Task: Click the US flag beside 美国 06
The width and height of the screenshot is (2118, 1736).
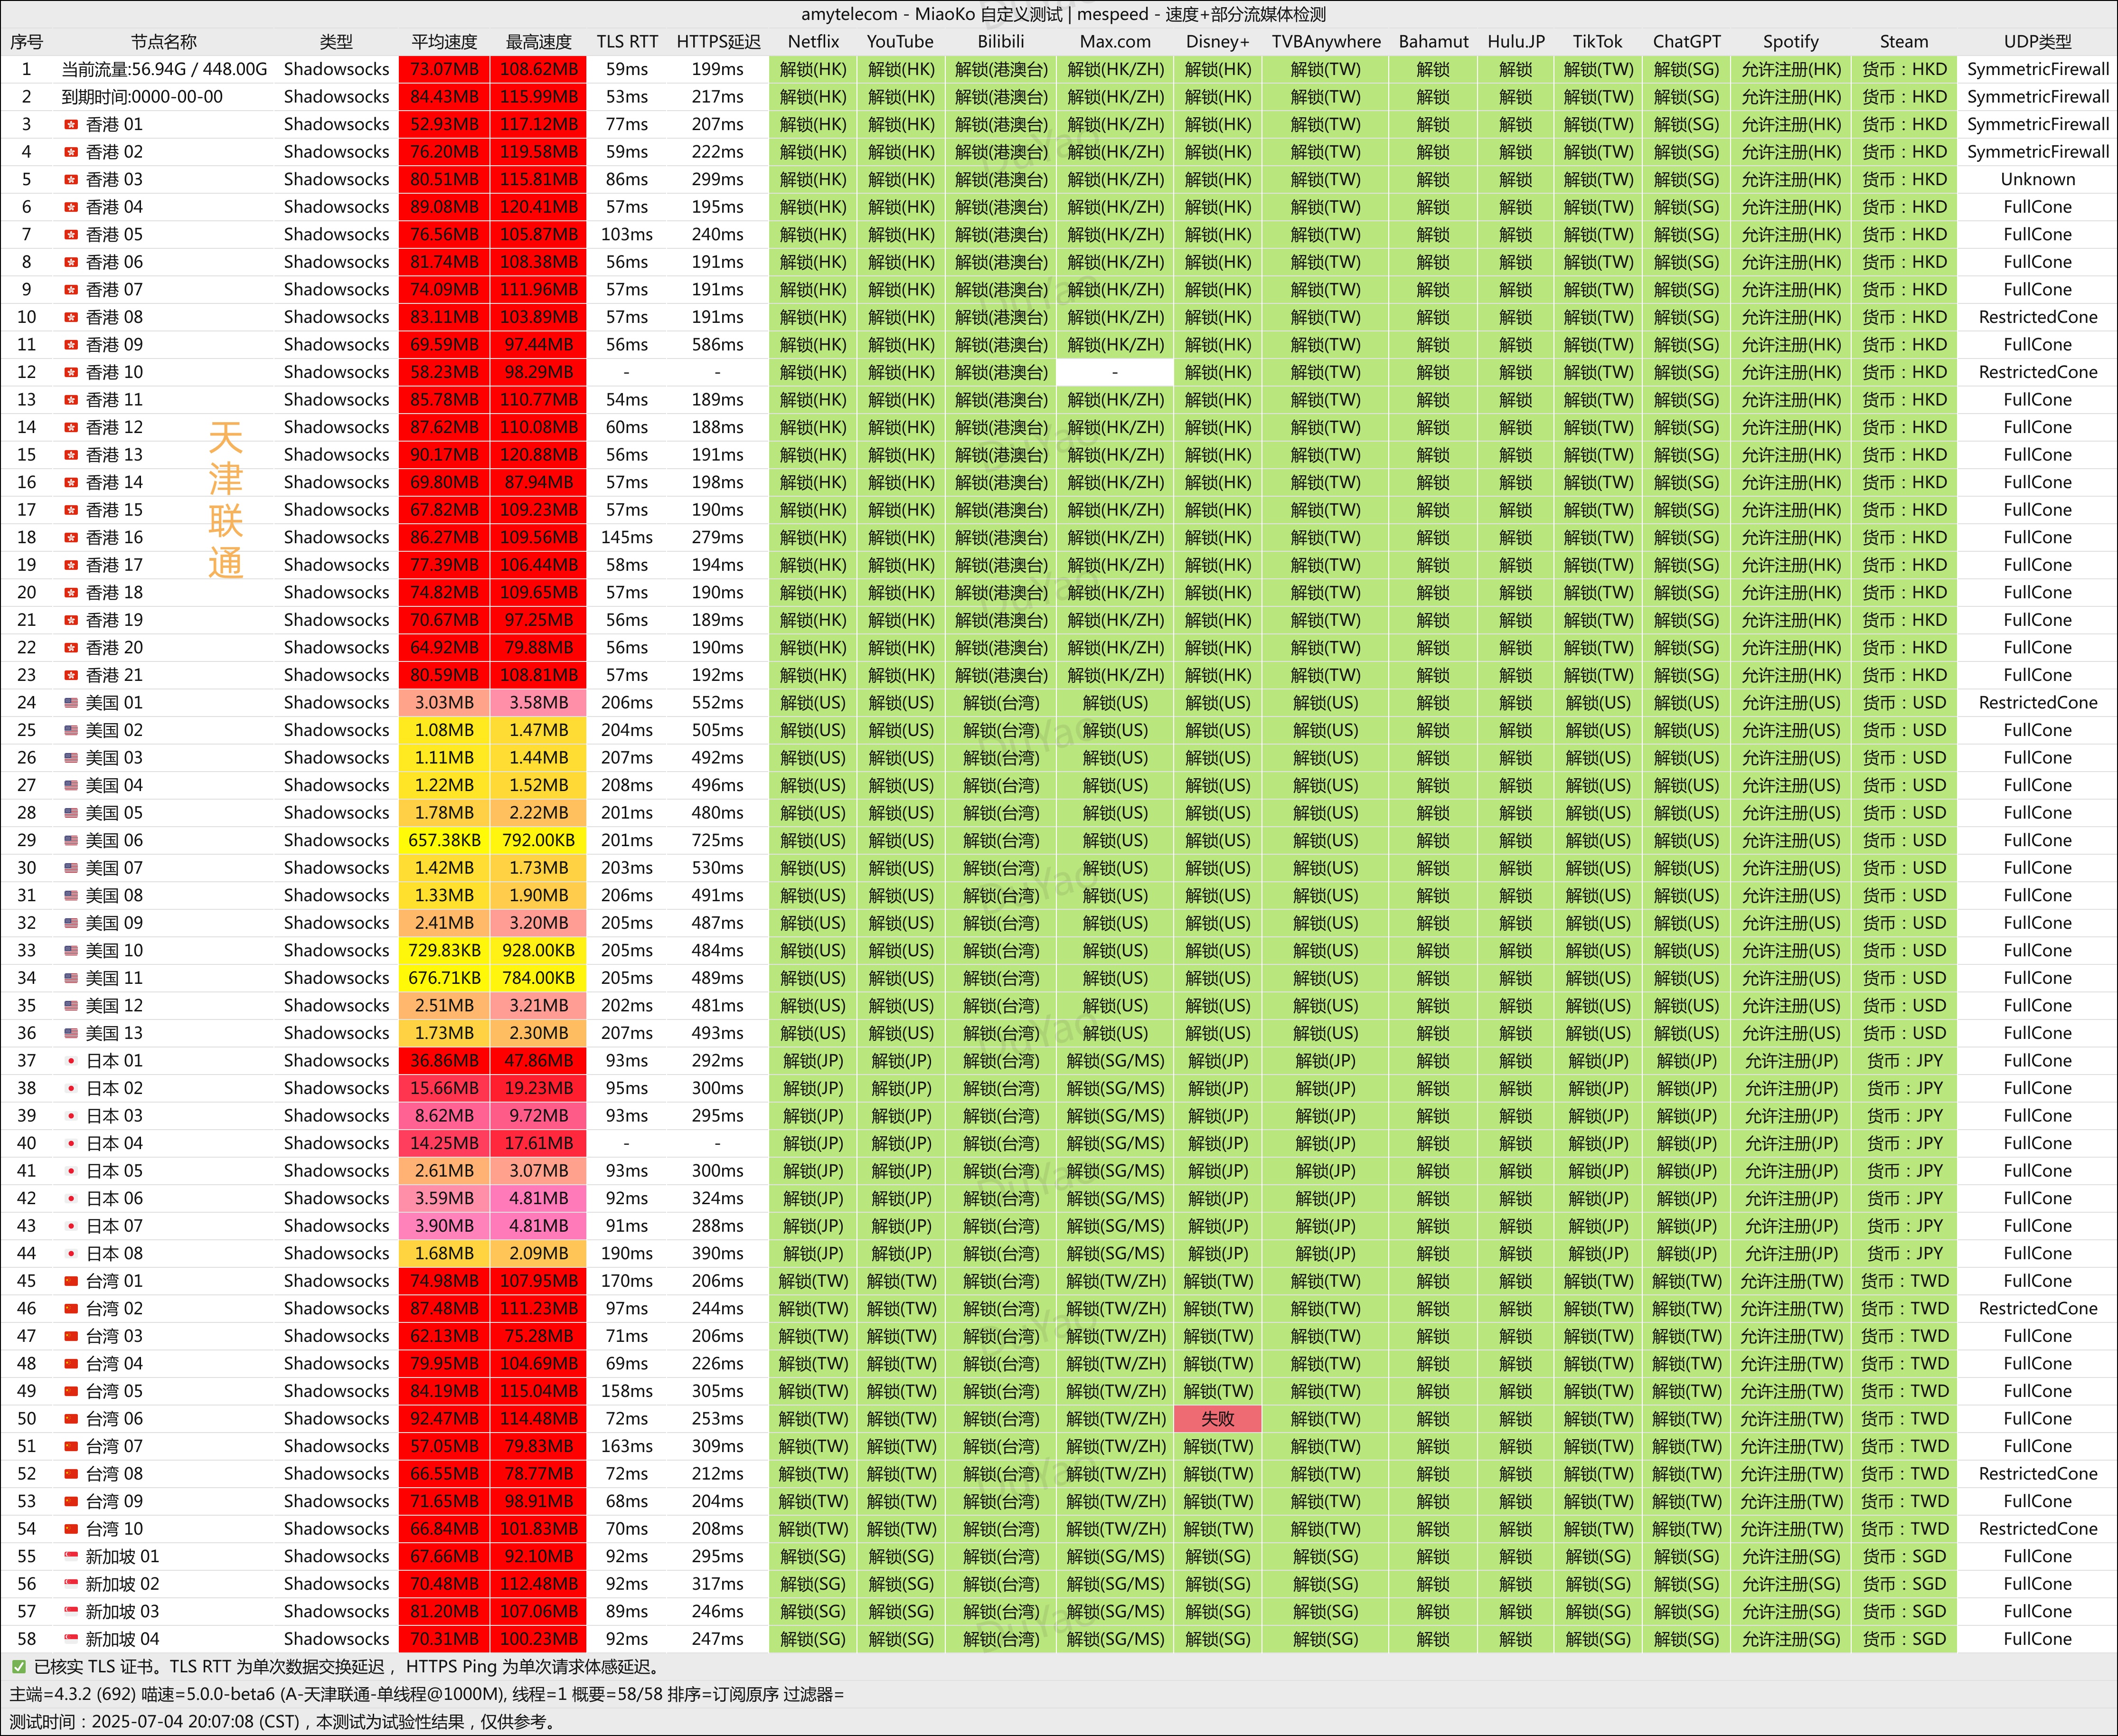Action: 71,840
